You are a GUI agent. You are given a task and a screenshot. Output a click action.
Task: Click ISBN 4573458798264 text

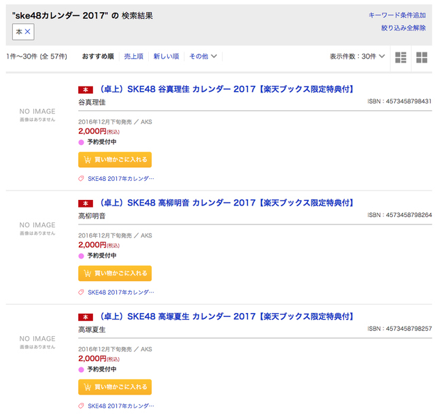pyautogui.click(x=400, y=215)
